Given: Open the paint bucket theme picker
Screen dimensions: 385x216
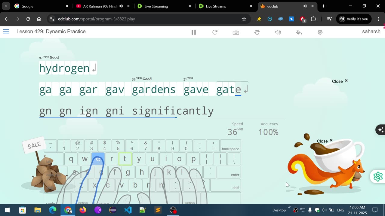Looking at the screenshot, I should tap(299, 32).
